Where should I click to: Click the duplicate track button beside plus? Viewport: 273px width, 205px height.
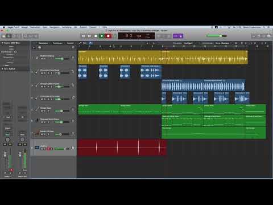39,48
